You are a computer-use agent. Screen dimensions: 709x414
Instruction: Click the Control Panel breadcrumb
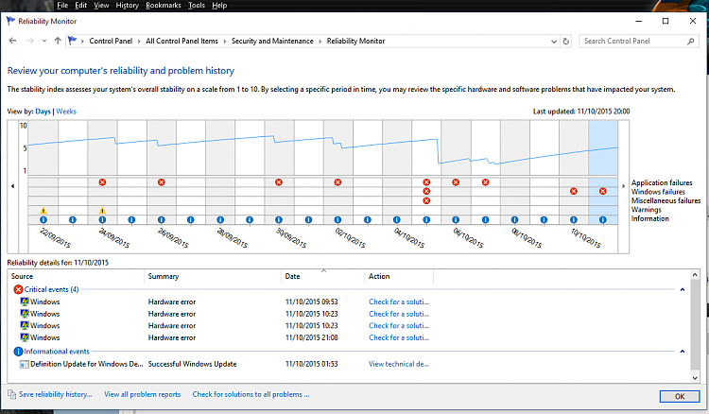111,42
